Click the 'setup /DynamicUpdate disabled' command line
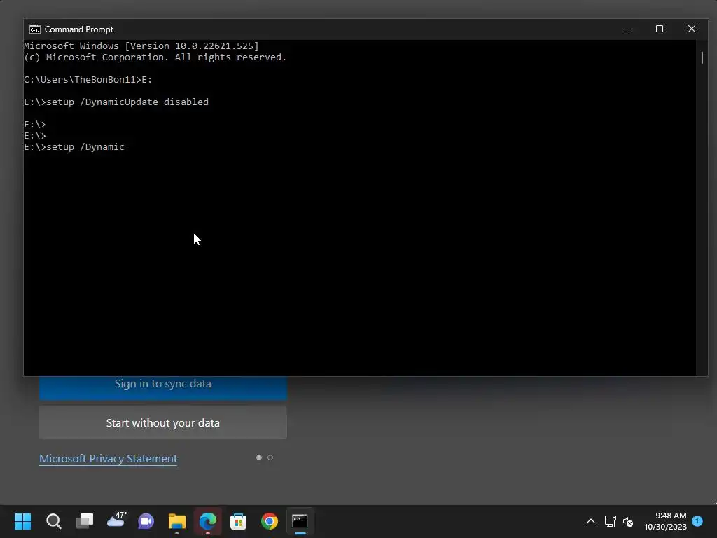The image size is (717, 538). click(x=116, y=102)
